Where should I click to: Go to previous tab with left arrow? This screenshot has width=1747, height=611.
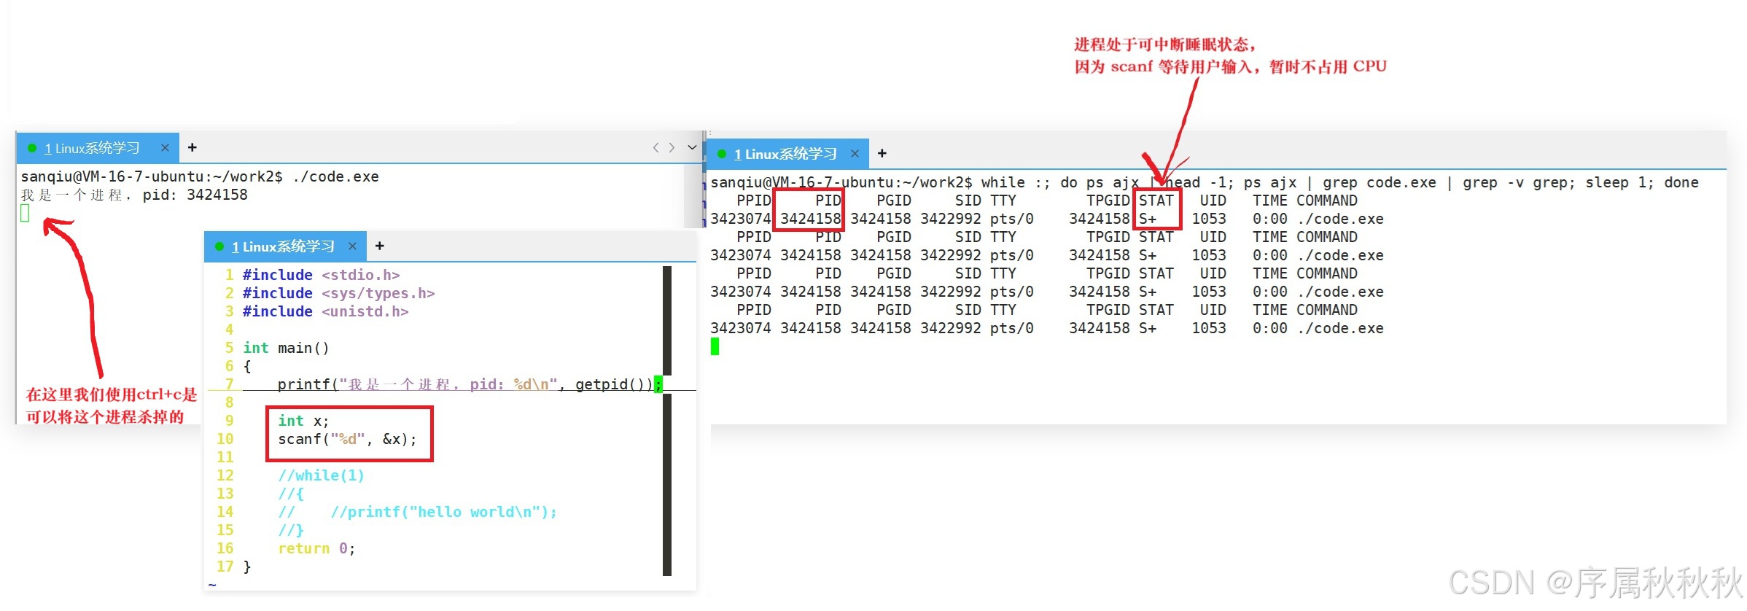tap(655, 147)
